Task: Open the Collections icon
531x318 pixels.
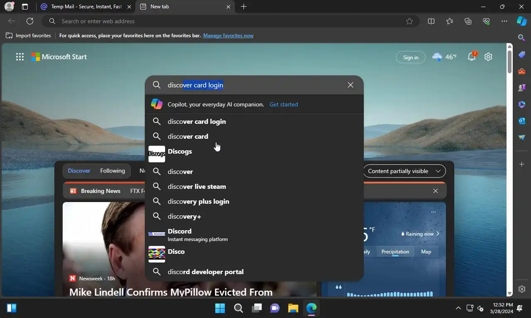Action: [468, 21]
